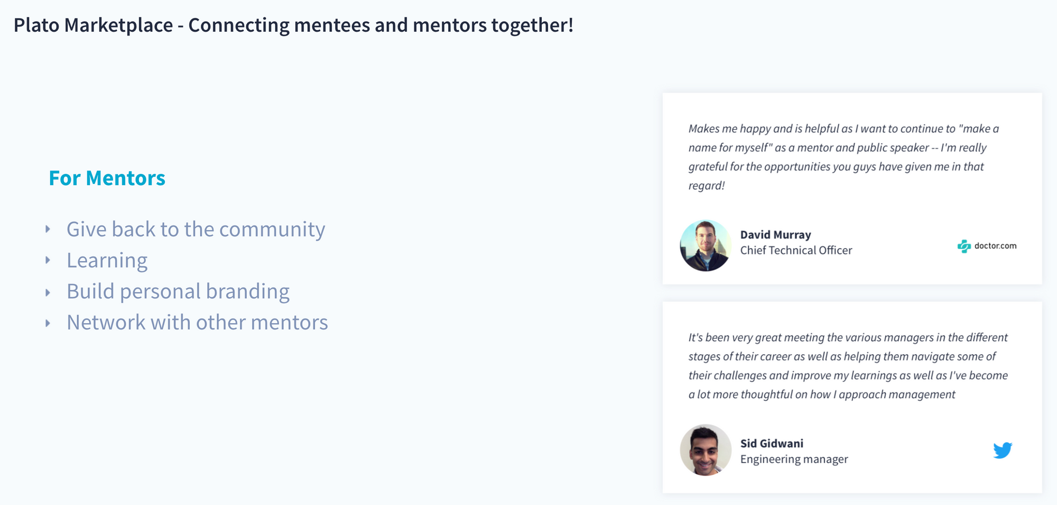Select the Build personal branding item
Viewport: 1057px width, 505px height.
click(178, 291)
